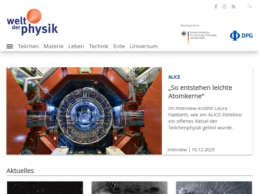Open the hamburger navigation menu
This screenshot has width=259, height=194.
tap(9, 46)
